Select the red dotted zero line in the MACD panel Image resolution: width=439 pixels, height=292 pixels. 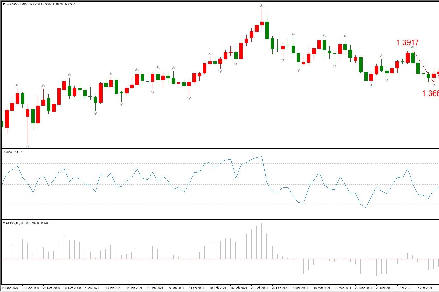click(137, 259)
